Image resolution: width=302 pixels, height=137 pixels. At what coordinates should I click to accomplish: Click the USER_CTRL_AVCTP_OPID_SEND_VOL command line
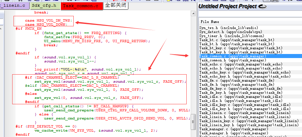117,118
